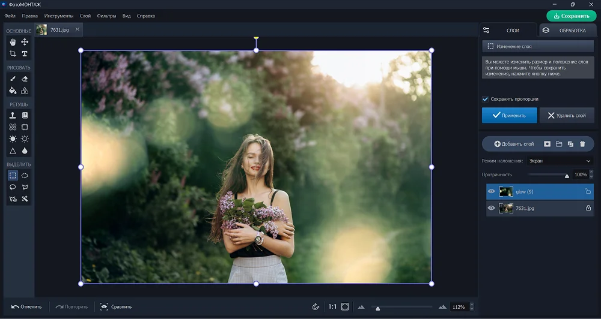The width and height of the screenshot is (601, 319).
Task: Close the 7631.jpg document tab
Action: [x=78, y=29]
